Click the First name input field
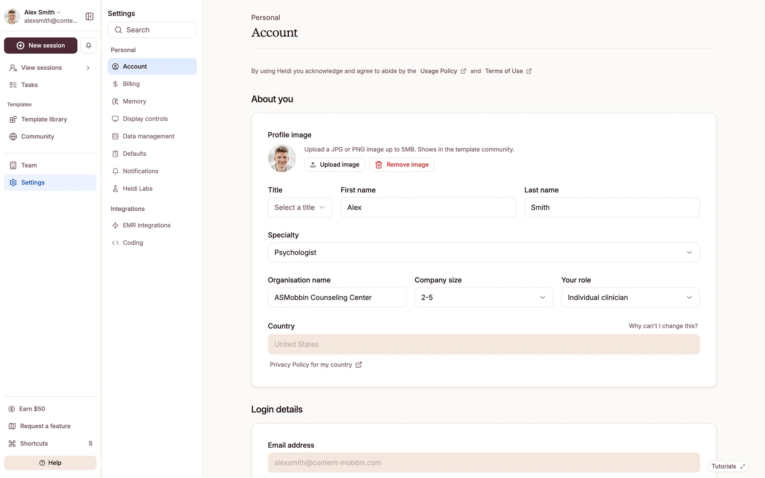Image resolution: width=765 pixels, height=478 pixels. [x=428, y=208]
